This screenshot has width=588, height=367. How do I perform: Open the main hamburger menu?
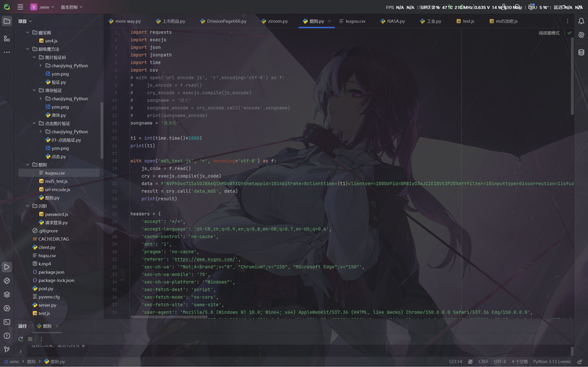[21, 7]
